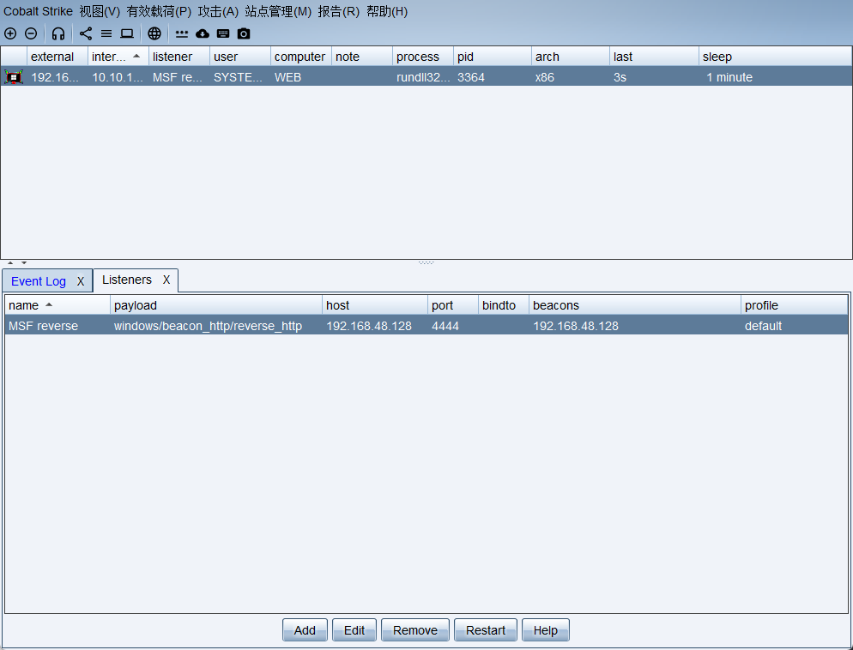Open the 报告(R) menu
This screenshot has width=853, height=650.
pyautogui.click(x=339, y=11)
